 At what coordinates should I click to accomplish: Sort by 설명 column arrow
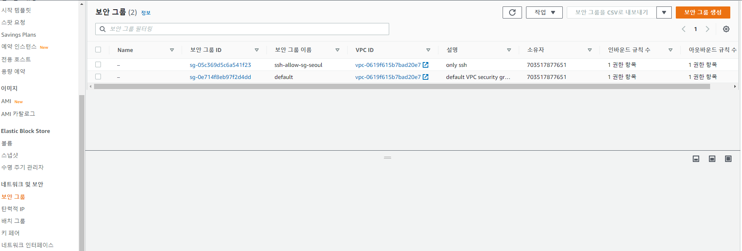[x=509, y=50]
